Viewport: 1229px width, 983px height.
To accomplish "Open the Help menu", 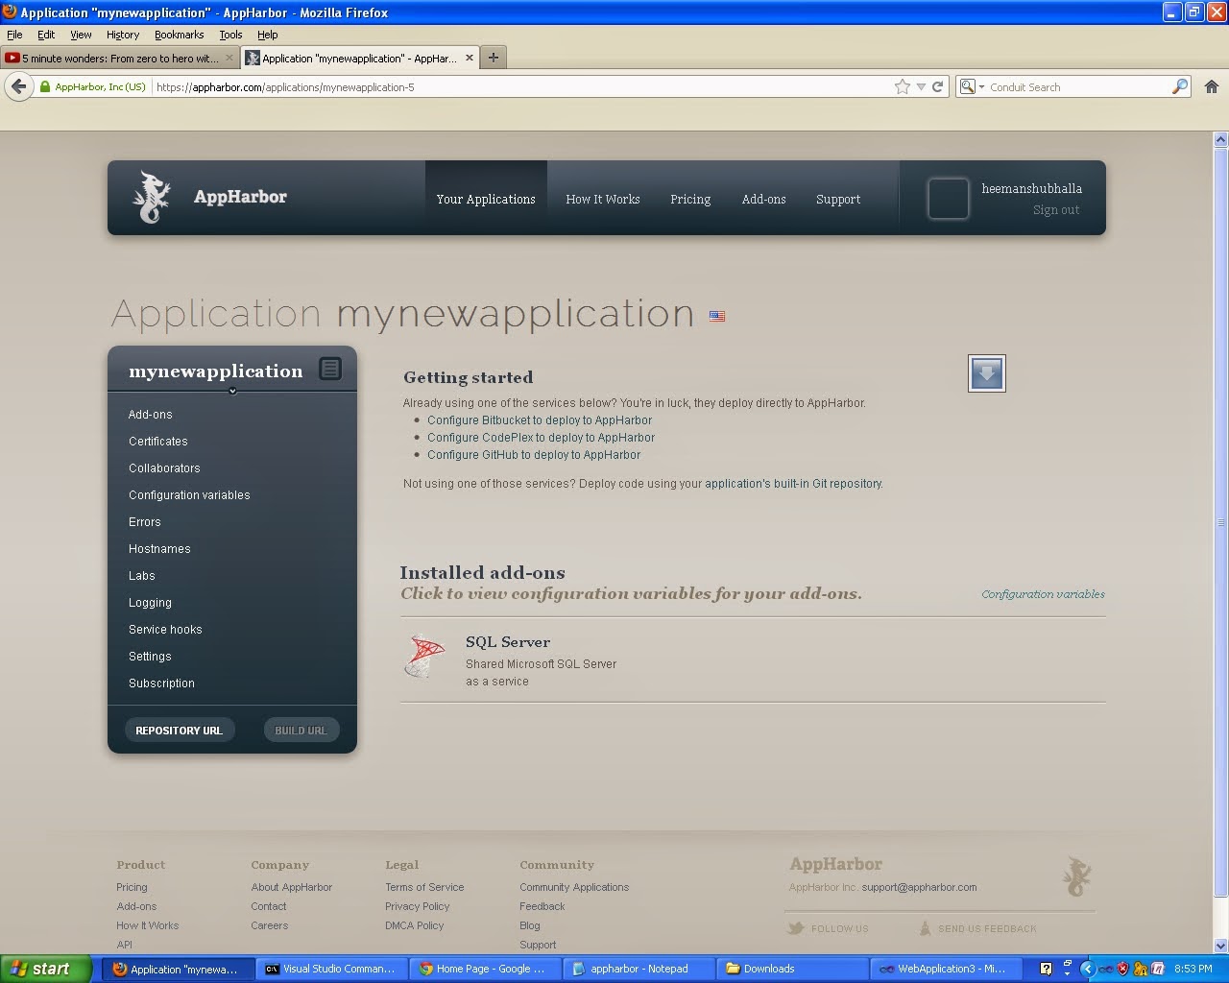I will [x=267, y=35].
